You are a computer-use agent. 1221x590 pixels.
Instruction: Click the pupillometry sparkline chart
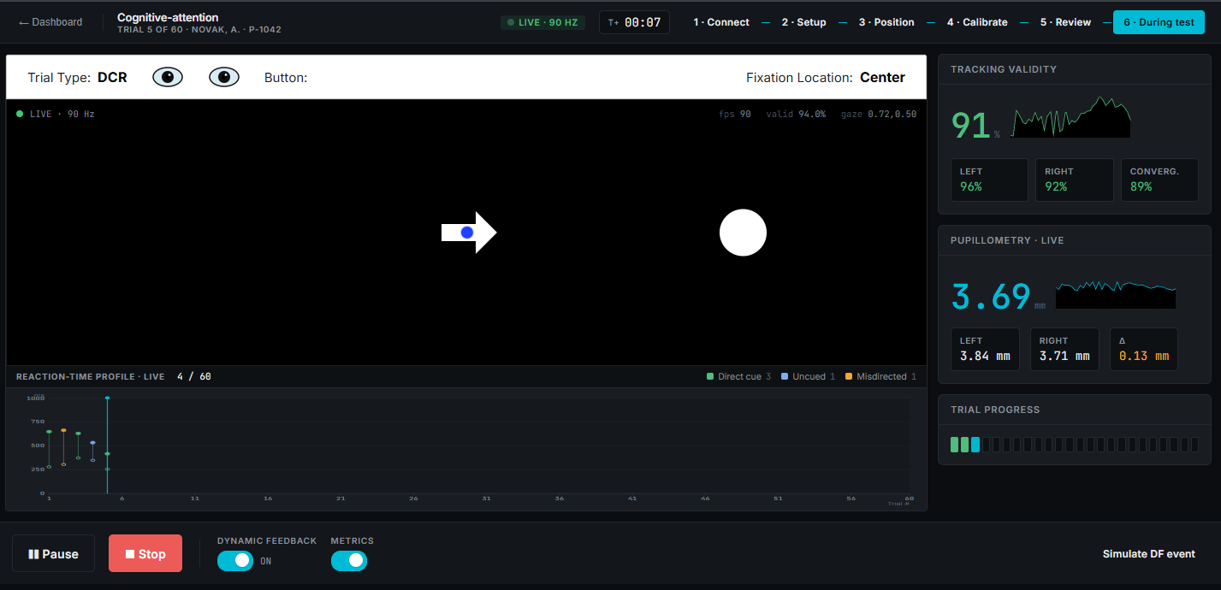(x=1116, y=295)
